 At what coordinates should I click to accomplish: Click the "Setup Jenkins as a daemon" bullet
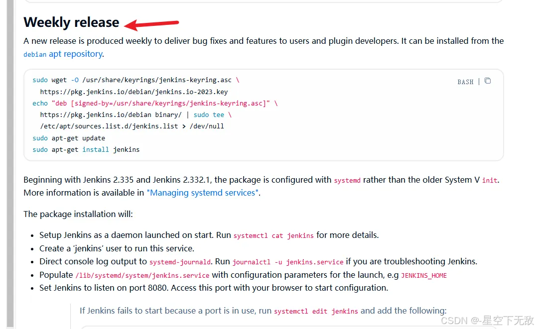209,235
